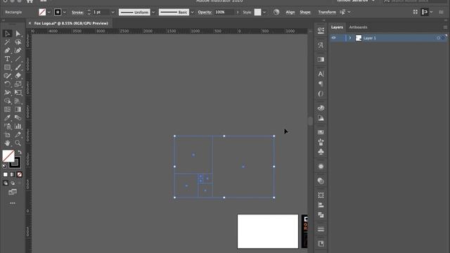This screenshot has width=450, height=253.
Task: Select the Type tool
Action: point(7,59)
